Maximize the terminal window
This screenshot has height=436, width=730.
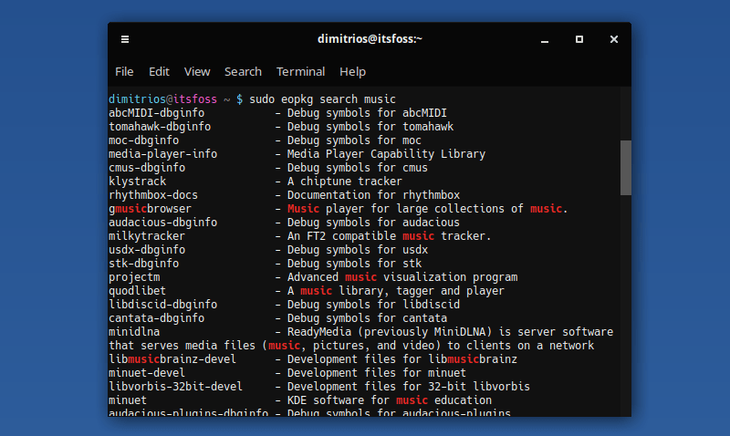(x=579, y=39)
